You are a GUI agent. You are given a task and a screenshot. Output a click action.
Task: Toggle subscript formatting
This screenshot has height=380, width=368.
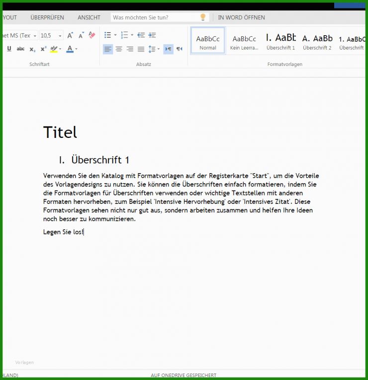[x=32, y=49]
